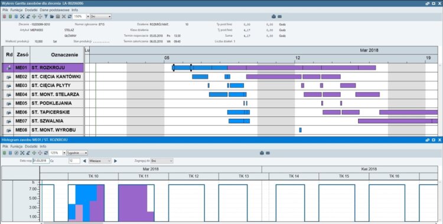The width and height of the screenshot is (443, 224).
Task: Click fit-to-window icon in histogram toolbar
Action: (x=22, y=152)
